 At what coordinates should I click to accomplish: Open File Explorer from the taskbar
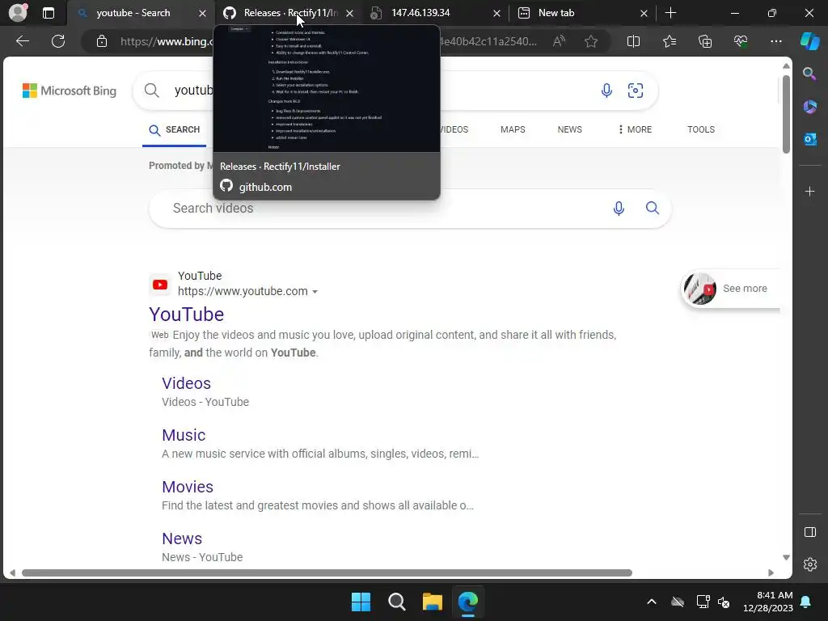pyautogui.click(x=432, y=602)
